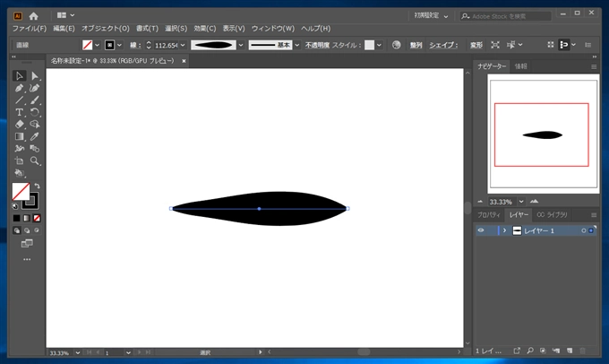Select the Paintbrush tool

click(35, 100)
